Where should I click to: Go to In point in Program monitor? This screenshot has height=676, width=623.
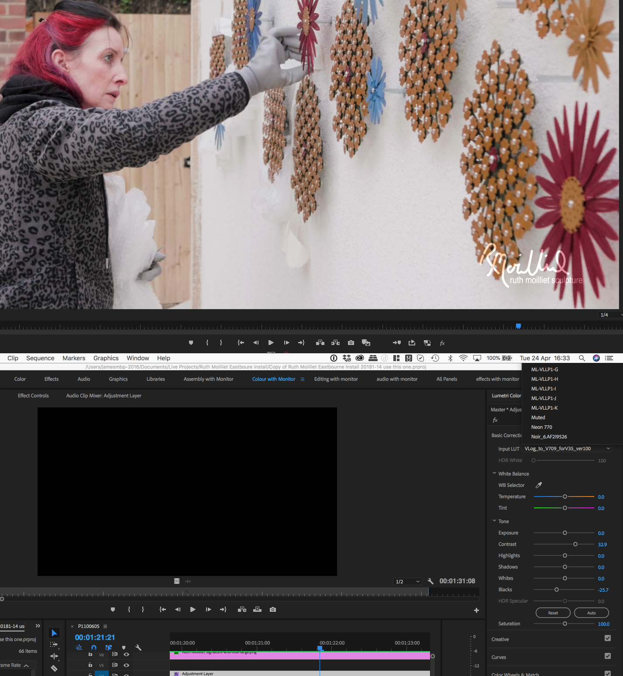[241, 343]
